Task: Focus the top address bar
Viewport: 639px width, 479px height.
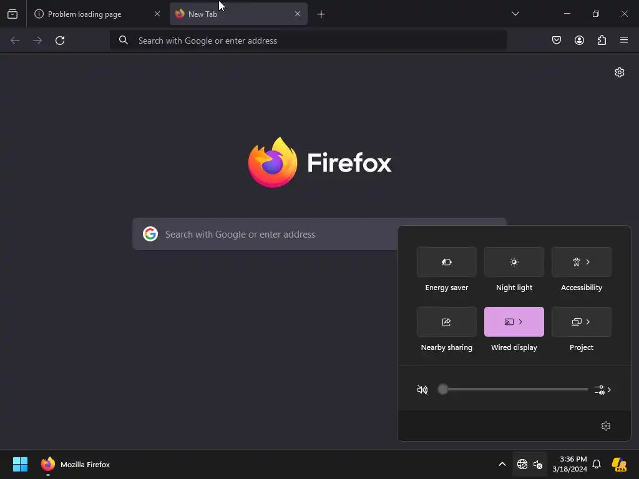Action: point(308,41)
